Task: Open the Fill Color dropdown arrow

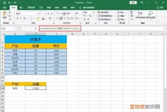Action: 40,19
